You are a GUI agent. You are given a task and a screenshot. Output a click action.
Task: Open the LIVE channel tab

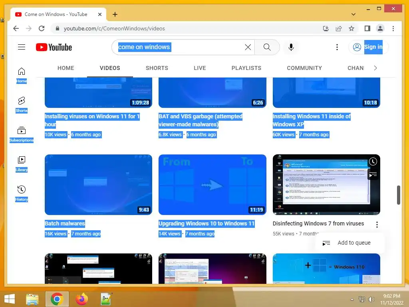click(200, 68)
